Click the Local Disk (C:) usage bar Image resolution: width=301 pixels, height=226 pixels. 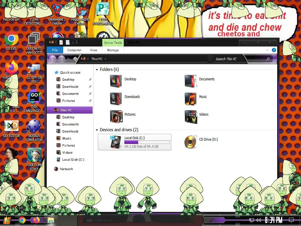tap(147, 142)
